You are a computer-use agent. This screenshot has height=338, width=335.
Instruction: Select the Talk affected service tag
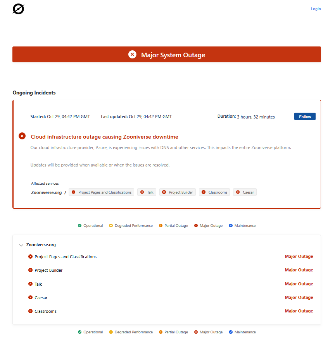[x=147, y=192]
